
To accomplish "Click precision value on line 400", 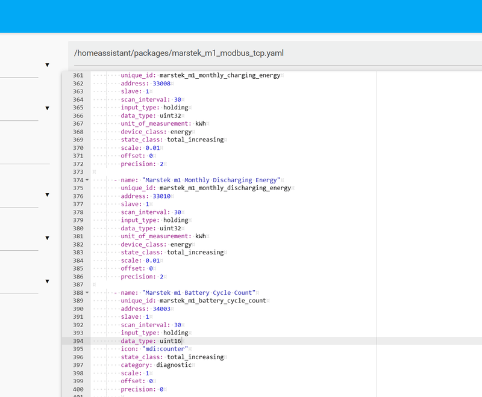I will (x=161, y=389).
